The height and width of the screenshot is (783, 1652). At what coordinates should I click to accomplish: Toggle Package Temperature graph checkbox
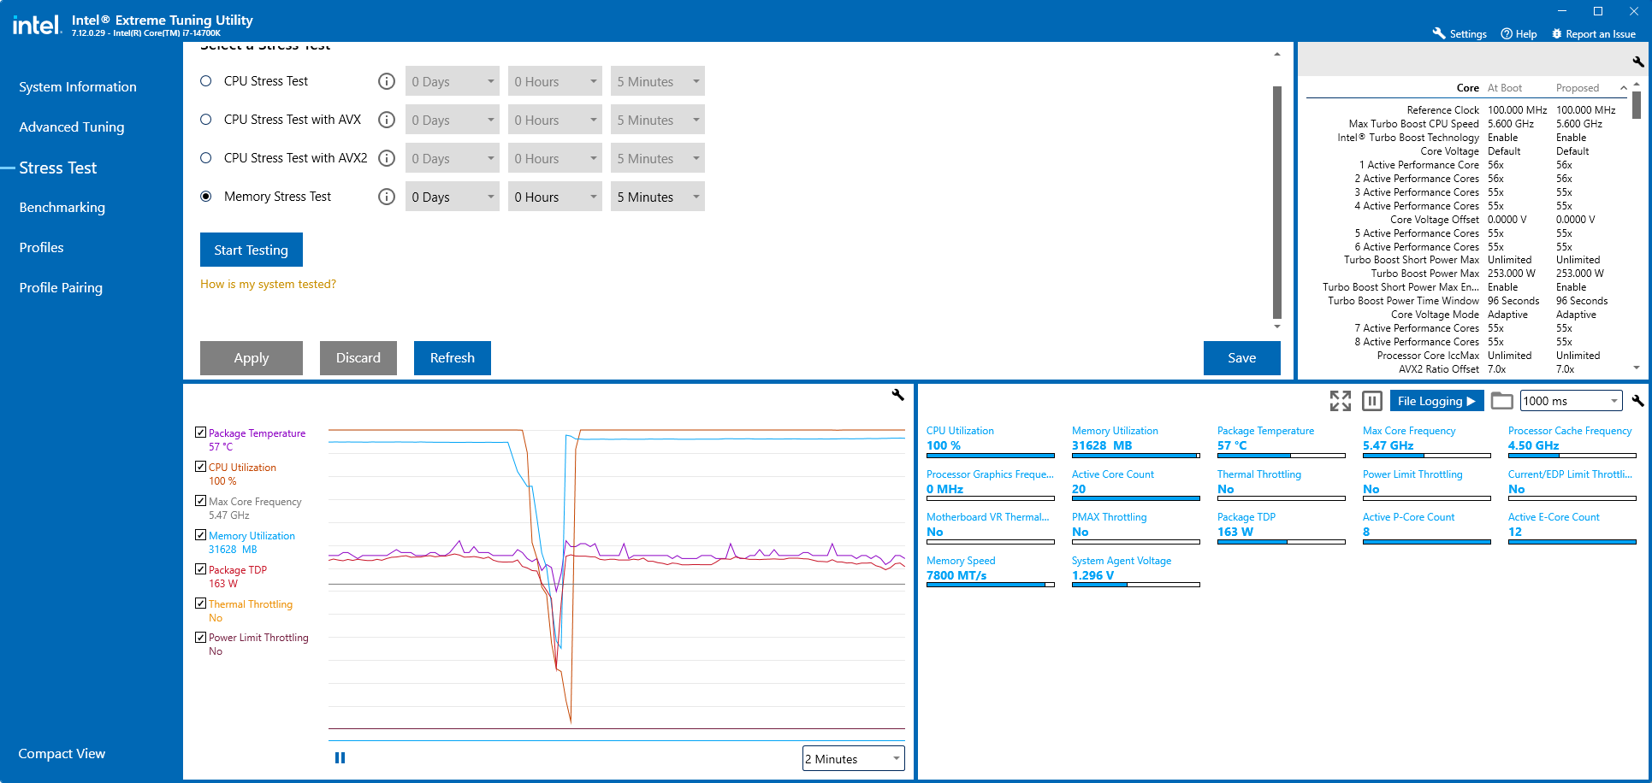200,433
